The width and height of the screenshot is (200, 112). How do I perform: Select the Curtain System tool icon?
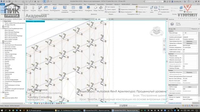click(65, 7)
